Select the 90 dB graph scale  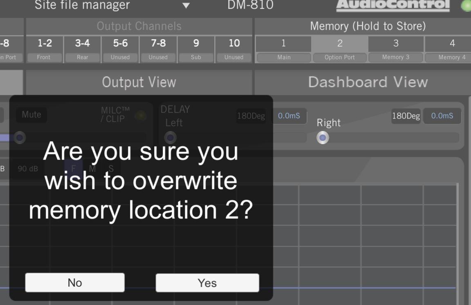coord(28,169)
